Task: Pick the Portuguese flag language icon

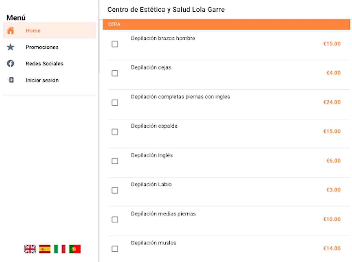Action: pos(75,249)
